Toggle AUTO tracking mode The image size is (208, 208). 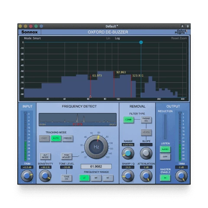(x=56, y=138)
